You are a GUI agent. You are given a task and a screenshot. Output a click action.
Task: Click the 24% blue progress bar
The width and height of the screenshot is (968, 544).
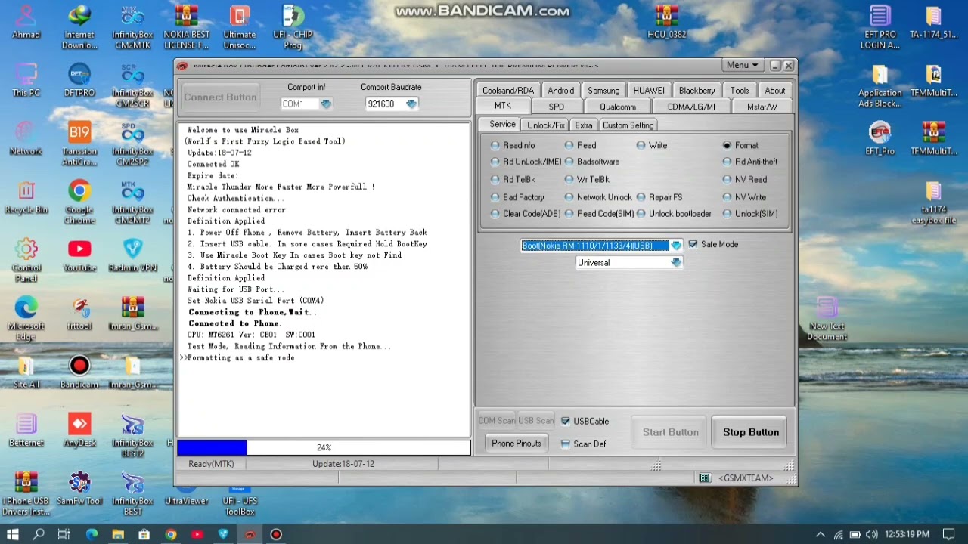tap(324, 448)
